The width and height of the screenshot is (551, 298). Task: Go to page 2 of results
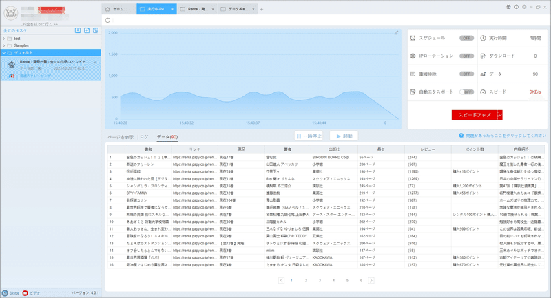306,280
